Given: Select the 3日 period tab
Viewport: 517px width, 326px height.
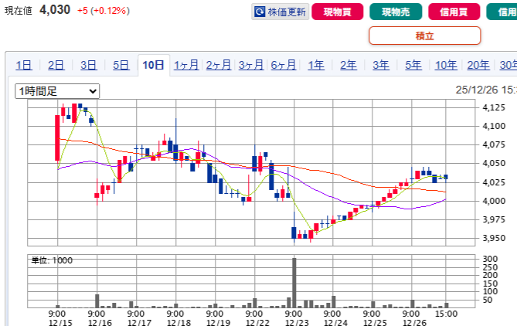Looking at the screenshot, I should click(88, 66).
